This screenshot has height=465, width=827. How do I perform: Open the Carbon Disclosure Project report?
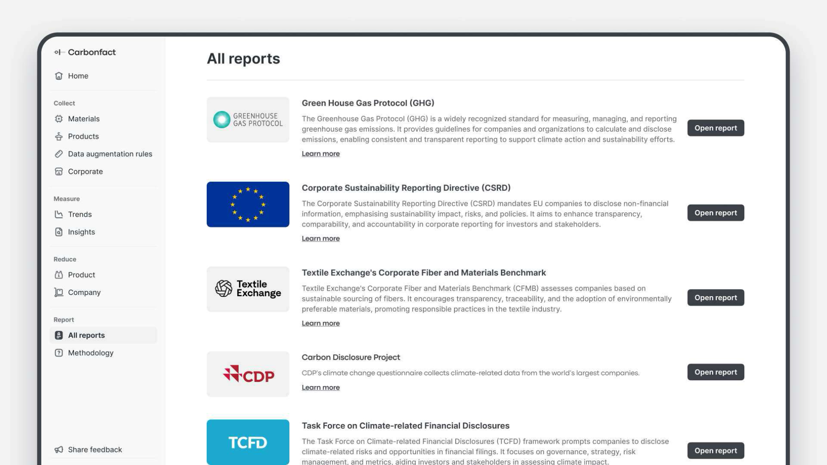[716, 372]
